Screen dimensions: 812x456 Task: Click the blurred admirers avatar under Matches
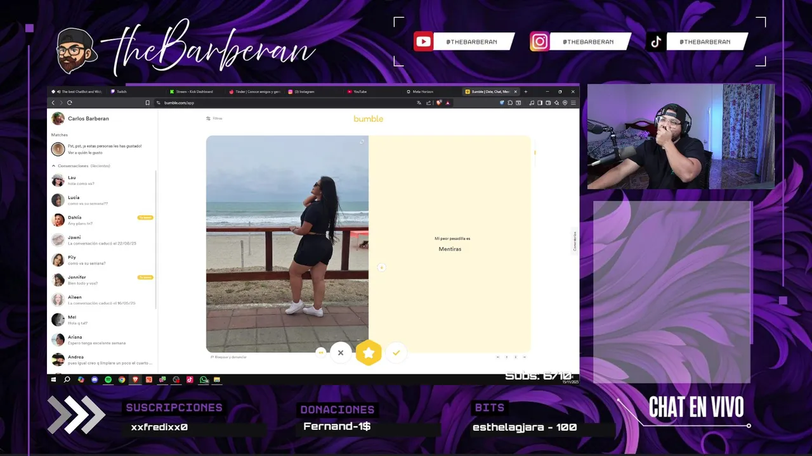[x=58, y=149]
